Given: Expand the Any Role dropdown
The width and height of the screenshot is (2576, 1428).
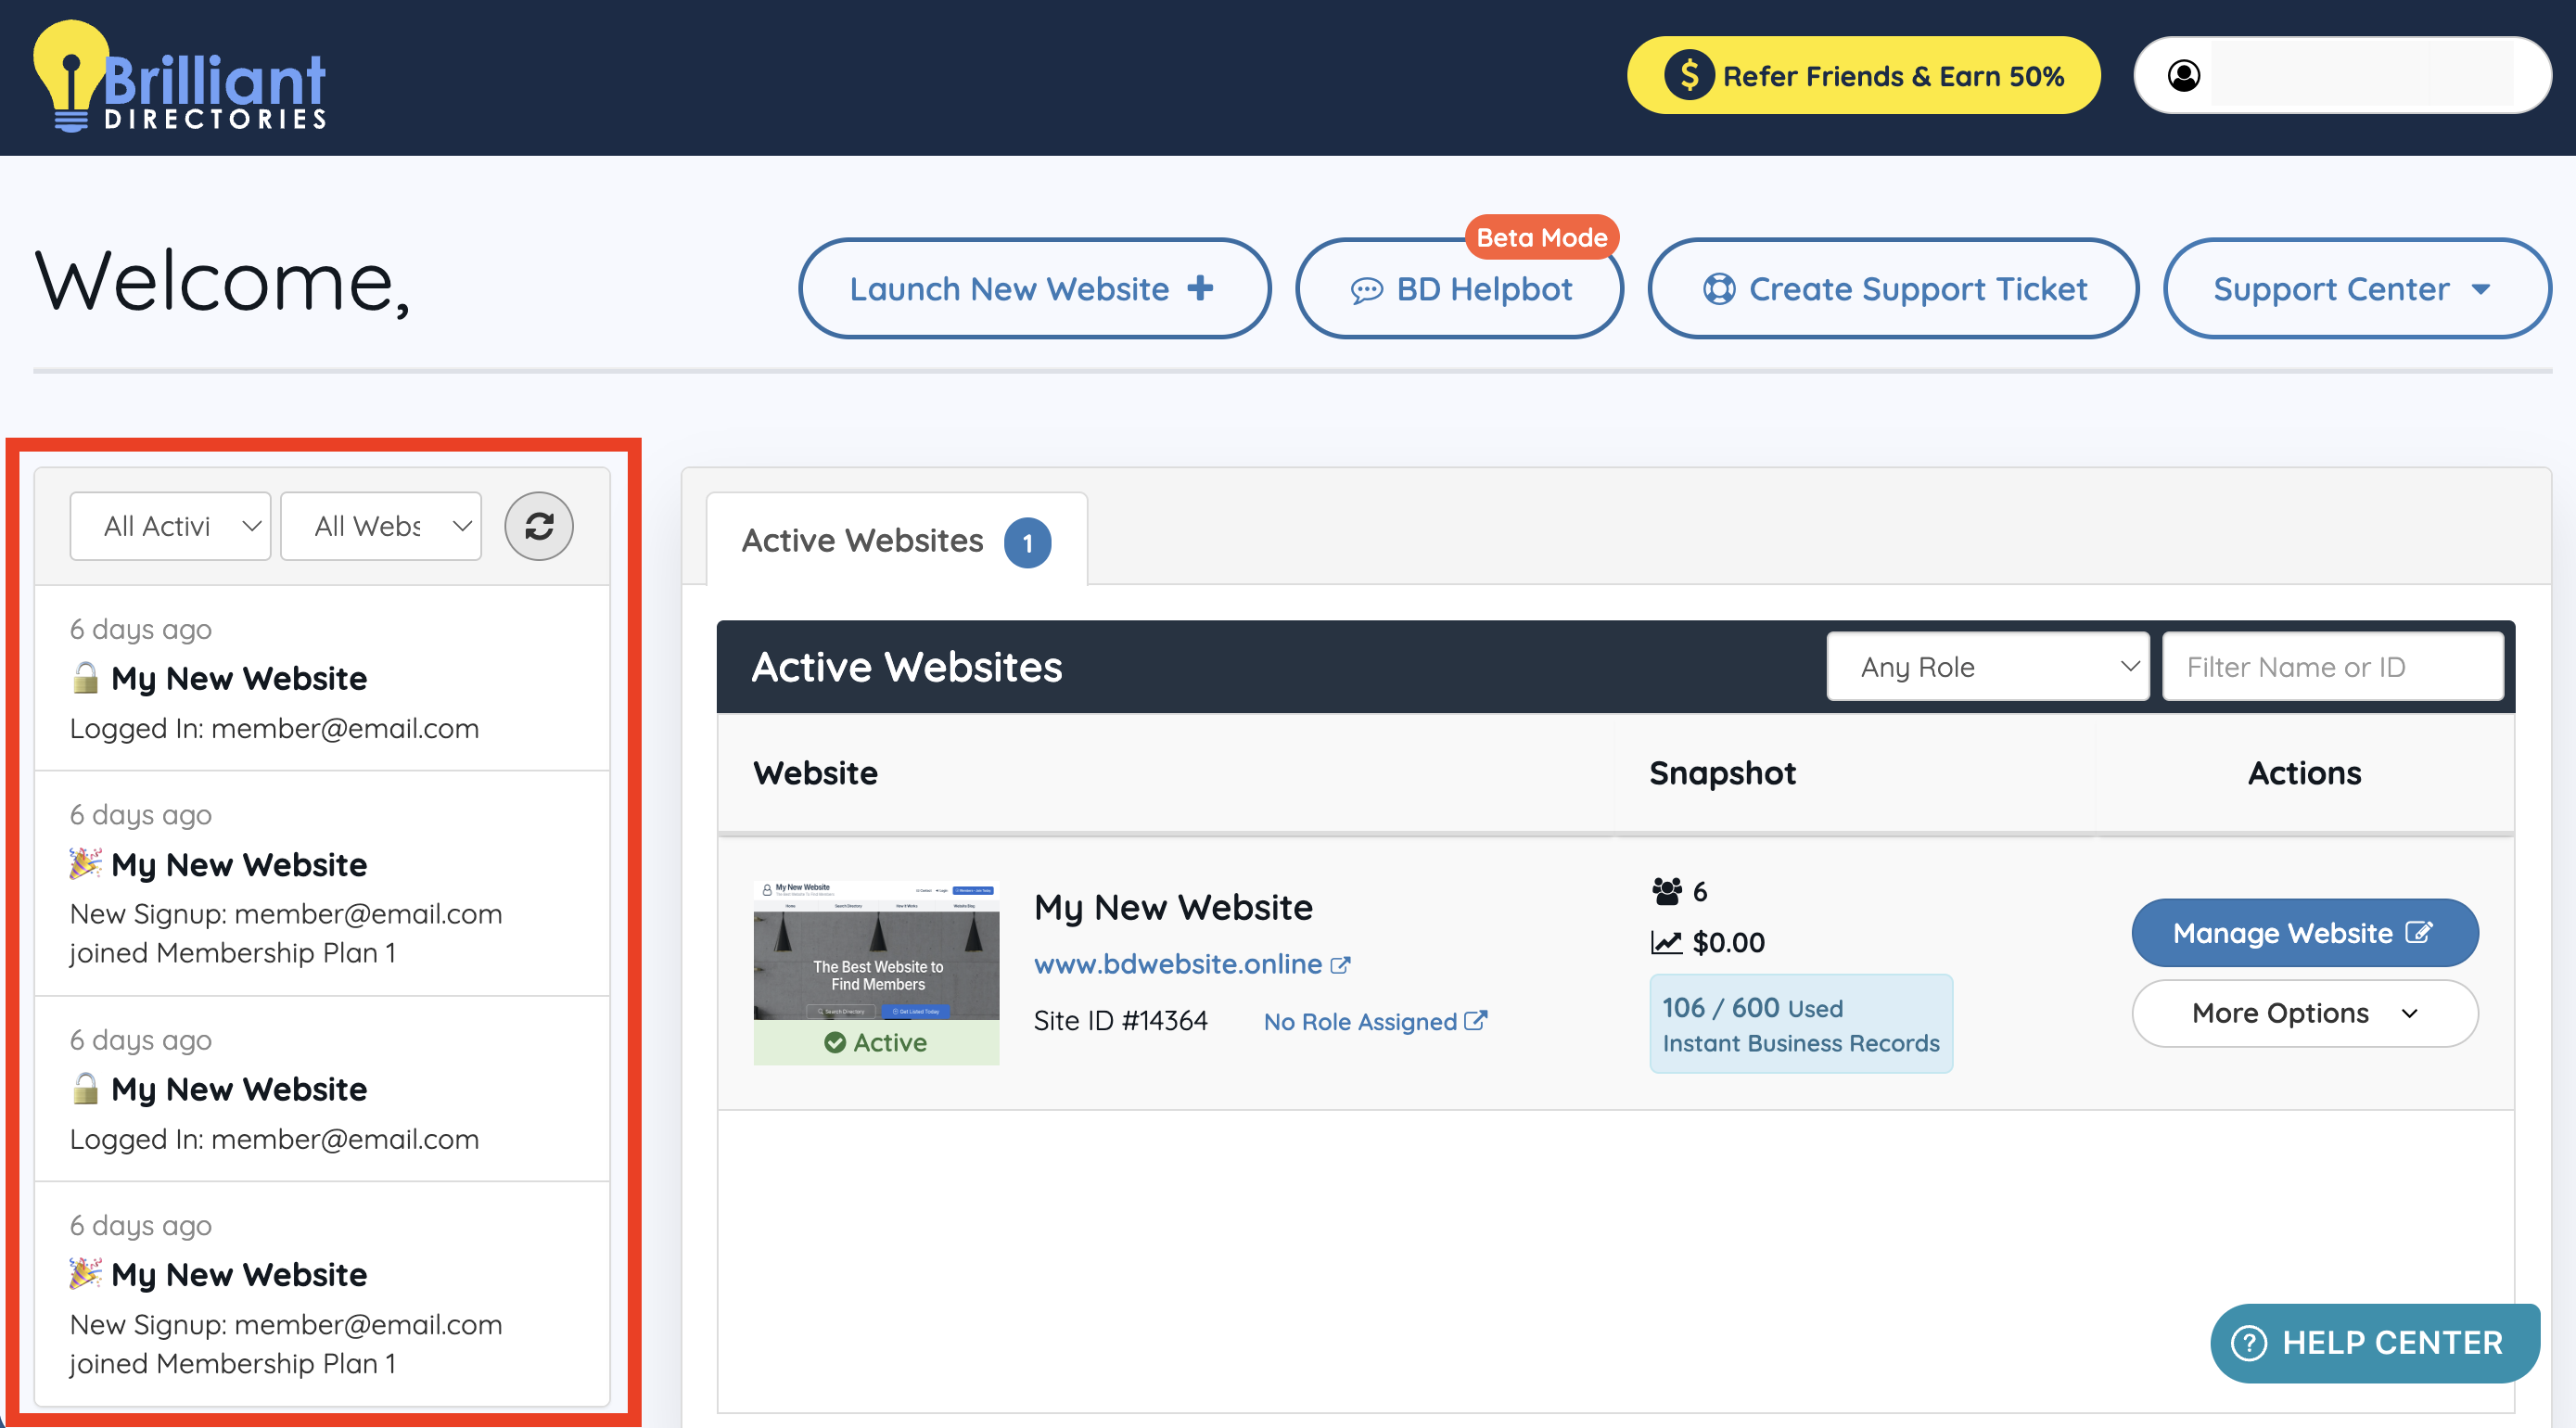Looking at the screenshot, I should pyautogui.click(x=1987, y=666).
